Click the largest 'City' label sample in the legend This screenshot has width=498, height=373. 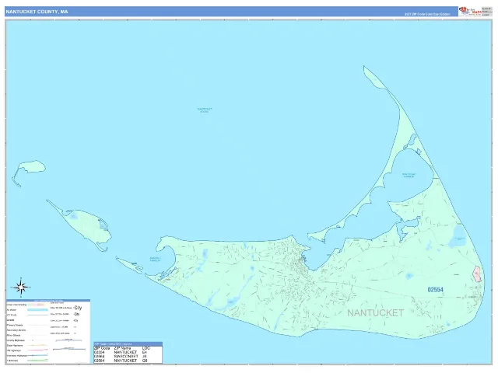(78, 308)
